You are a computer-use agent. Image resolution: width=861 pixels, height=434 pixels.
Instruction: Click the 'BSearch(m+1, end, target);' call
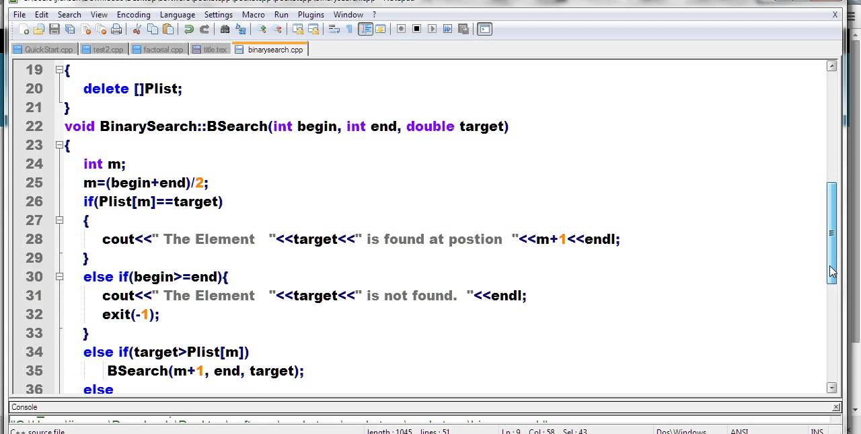(206, 370)
